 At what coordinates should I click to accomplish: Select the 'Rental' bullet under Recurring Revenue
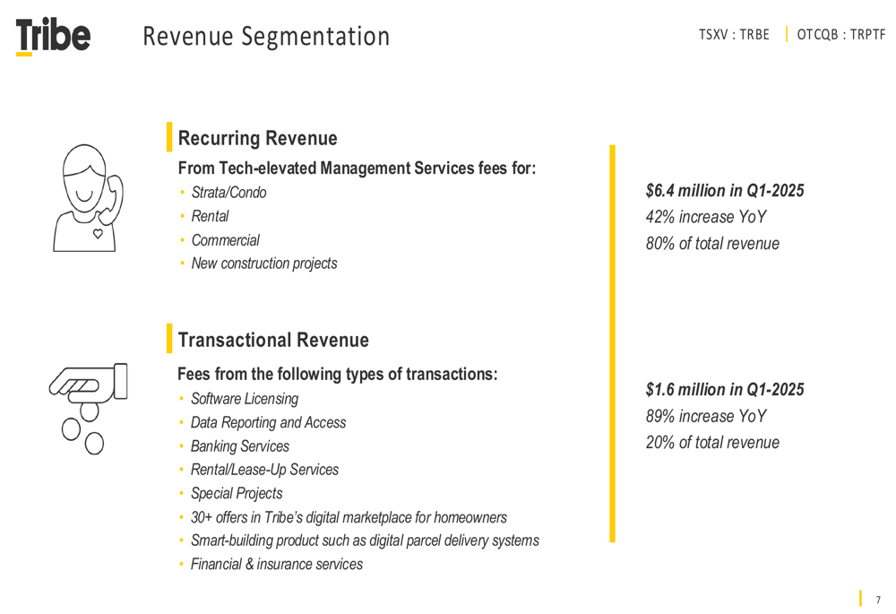(210, 216)
